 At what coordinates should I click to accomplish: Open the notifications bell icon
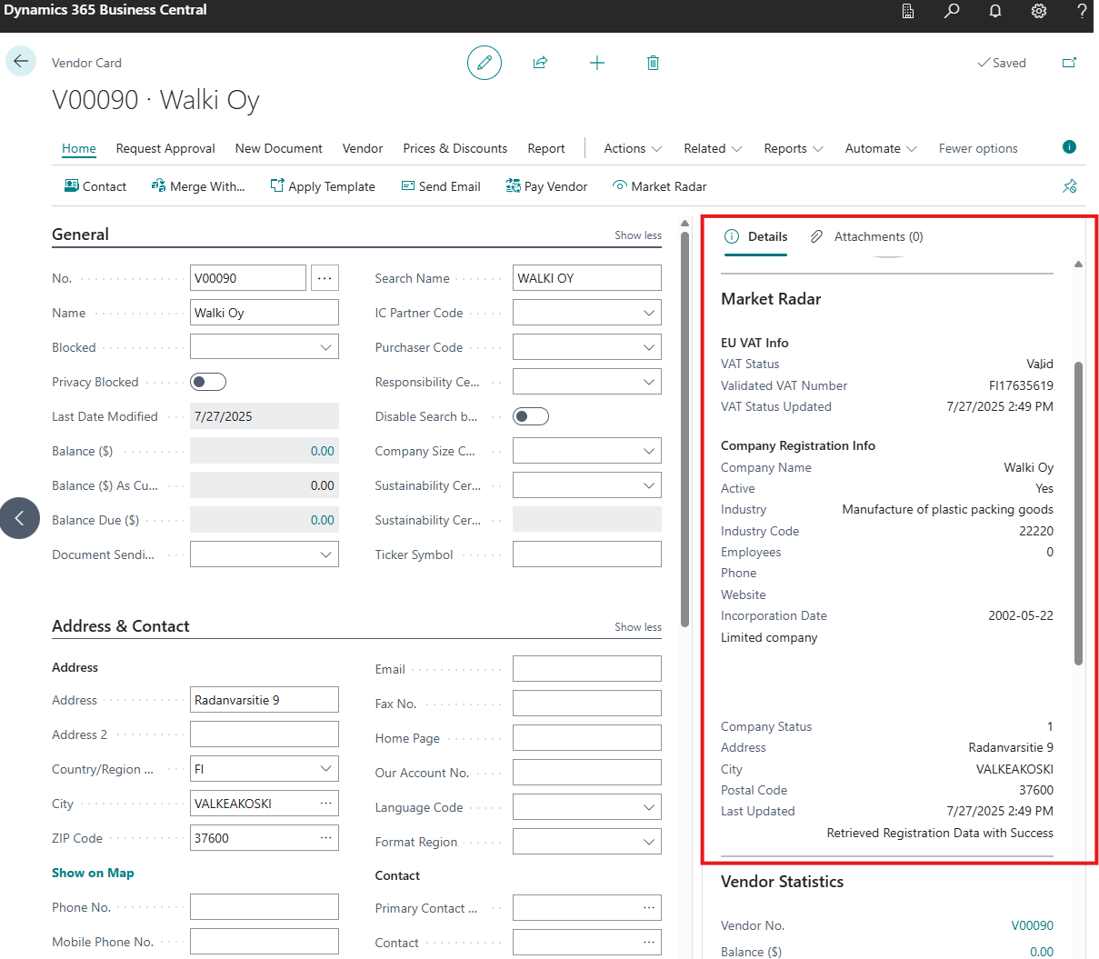click(x=995, y=11)
